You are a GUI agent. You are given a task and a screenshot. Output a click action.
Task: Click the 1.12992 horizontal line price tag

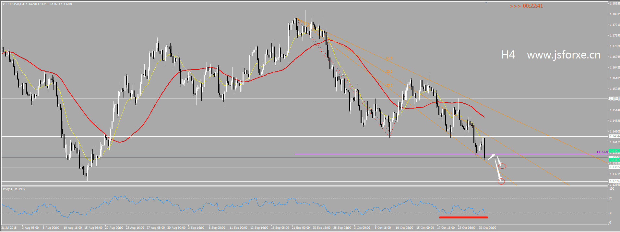coord(614,181)
